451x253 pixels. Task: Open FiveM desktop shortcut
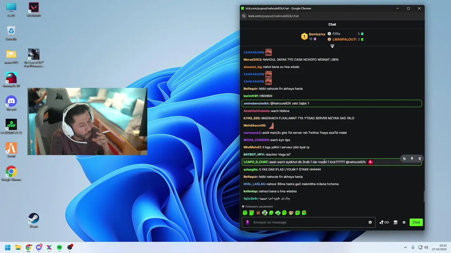pos(11,150)
